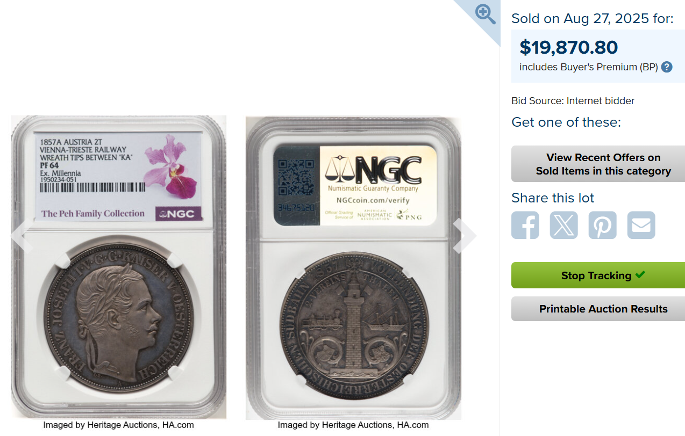Toggle Stop Tracking for this lot
The image size is (685, 436).
pos(598,275)
